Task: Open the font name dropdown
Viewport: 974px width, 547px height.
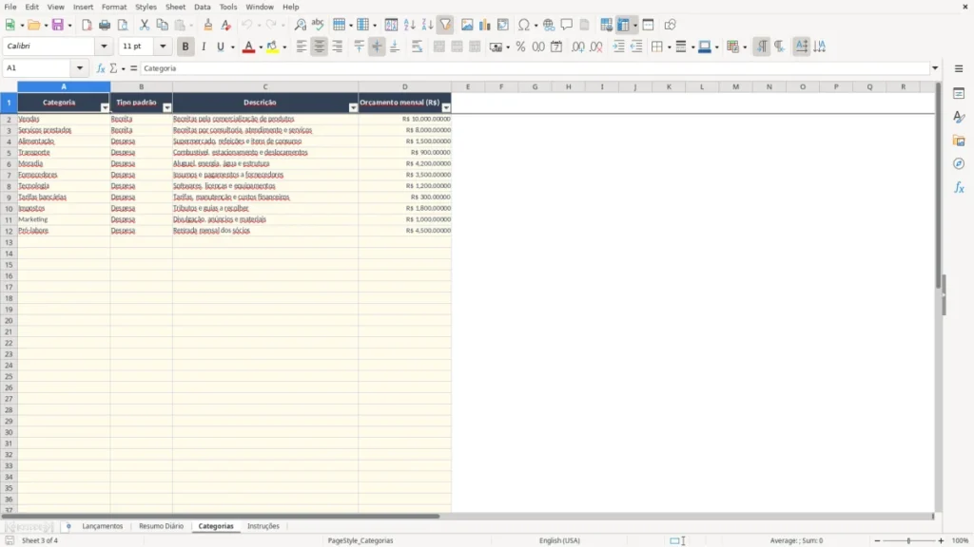Action: point(104,46)
